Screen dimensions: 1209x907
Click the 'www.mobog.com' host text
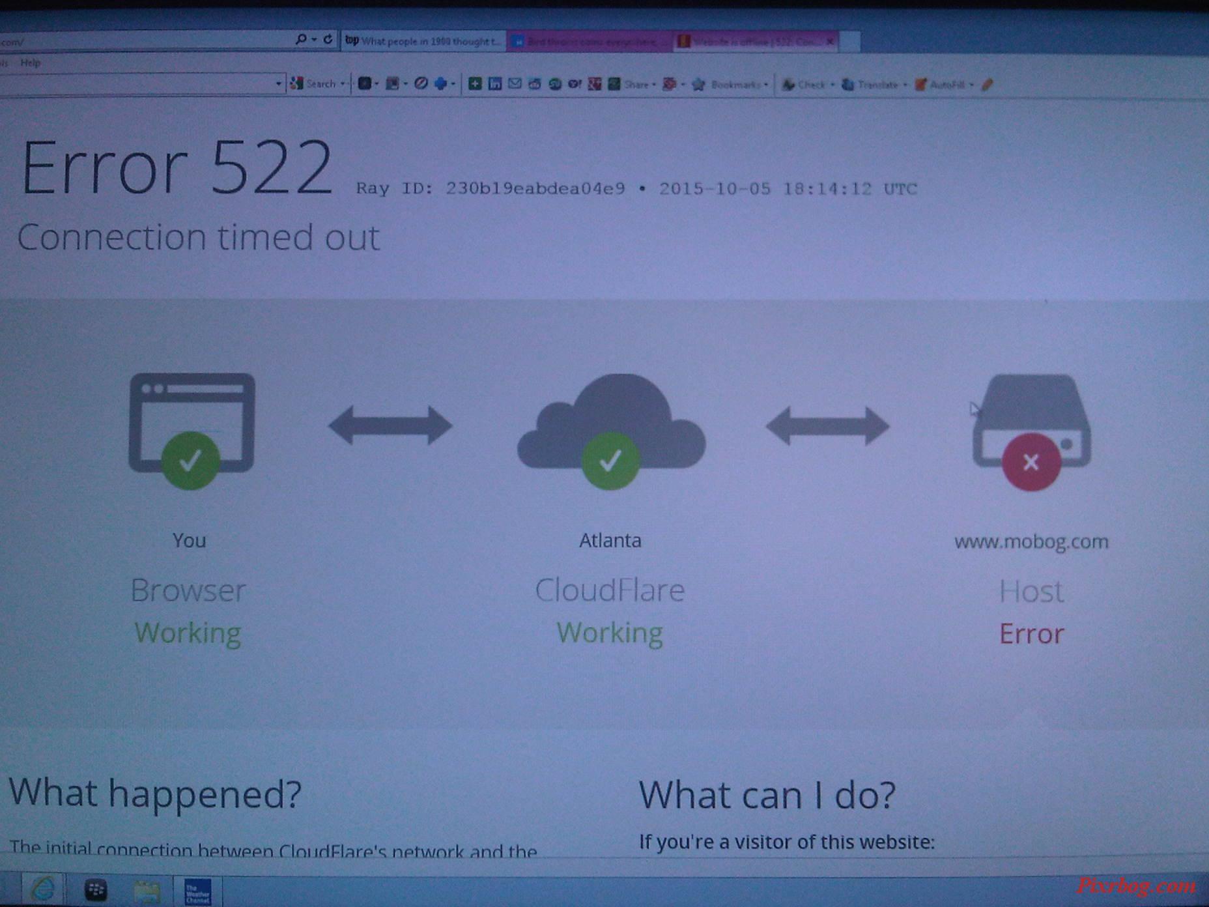(x=1031, y=541)
